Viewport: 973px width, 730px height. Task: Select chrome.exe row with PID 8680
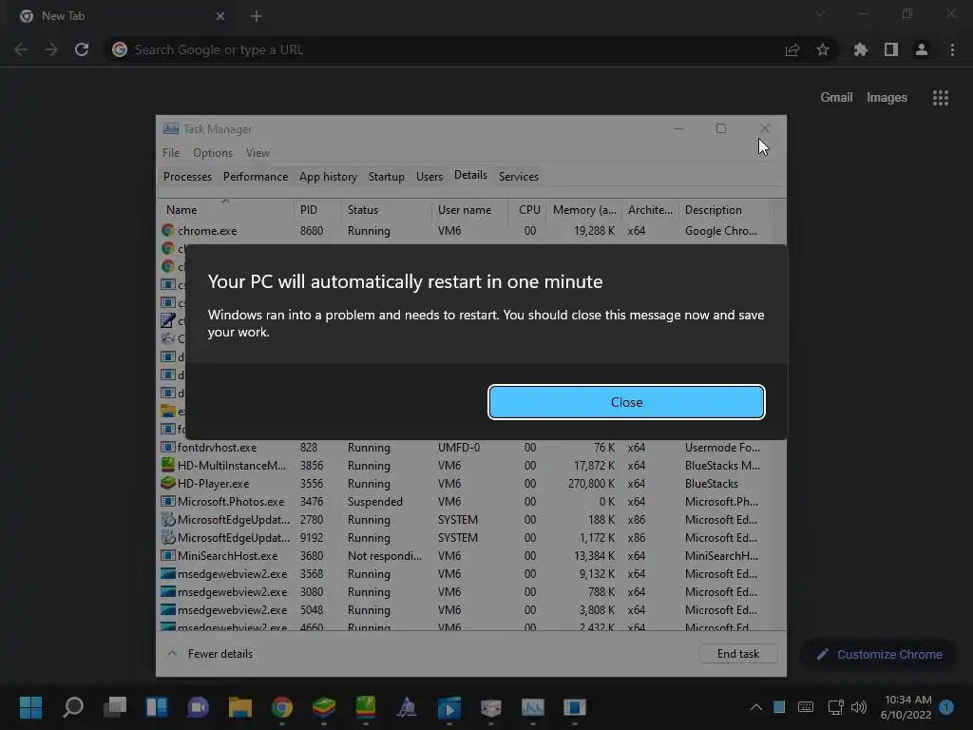click(x=464, y=231)
